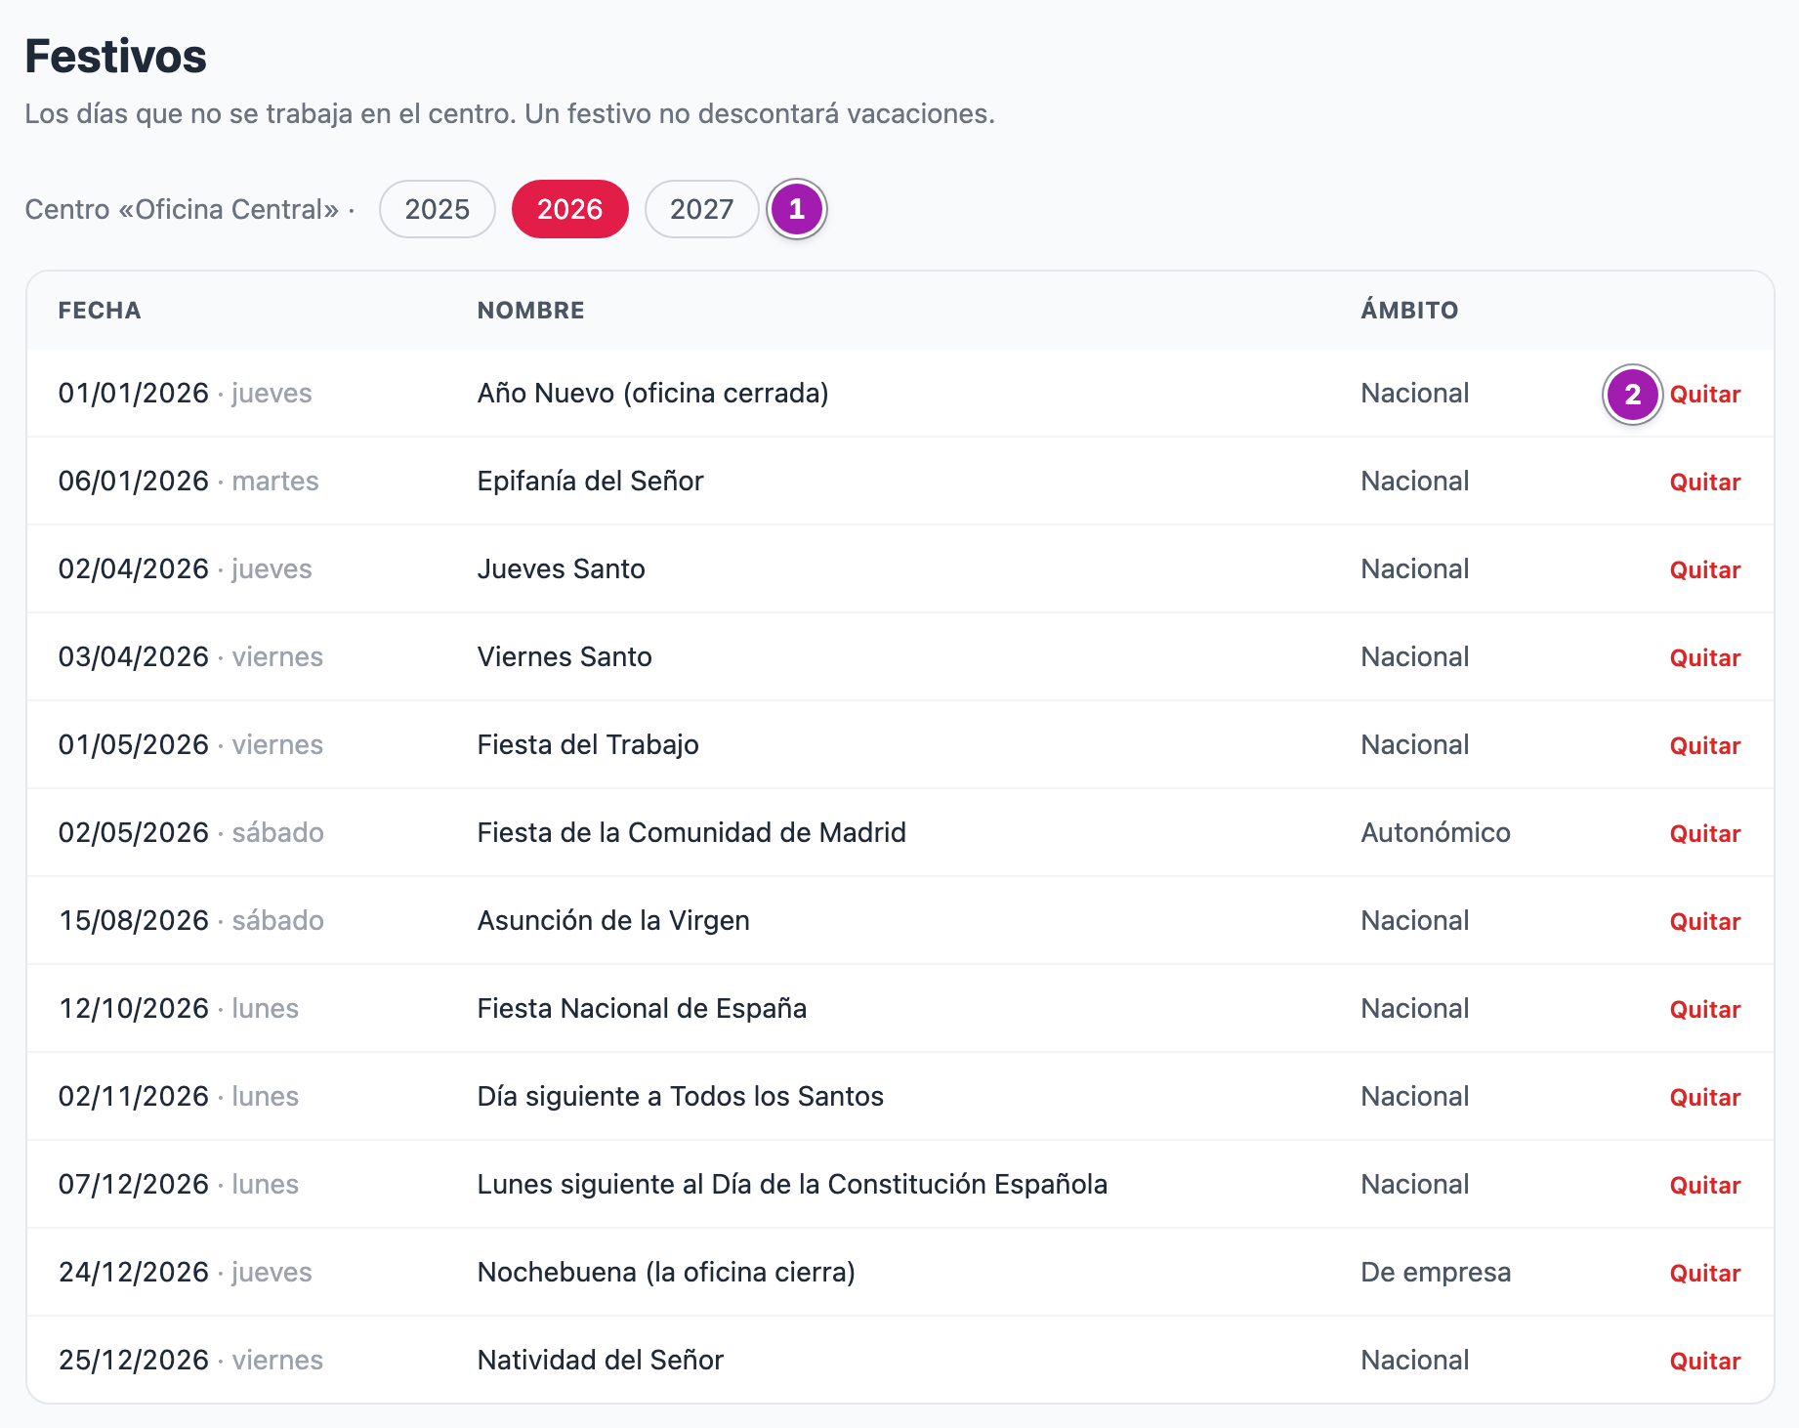1799x1428 pixels.
Task: Click the date 02/04/2026
Action: coord(134,568)
